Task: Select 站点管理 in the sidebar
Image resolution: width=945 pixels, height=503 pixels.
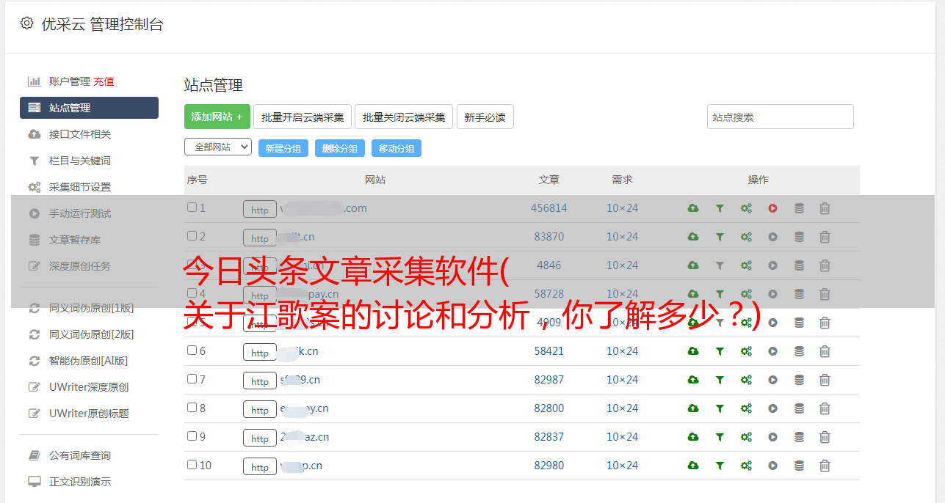Action: pyautogui.click(x=89, y=108)
